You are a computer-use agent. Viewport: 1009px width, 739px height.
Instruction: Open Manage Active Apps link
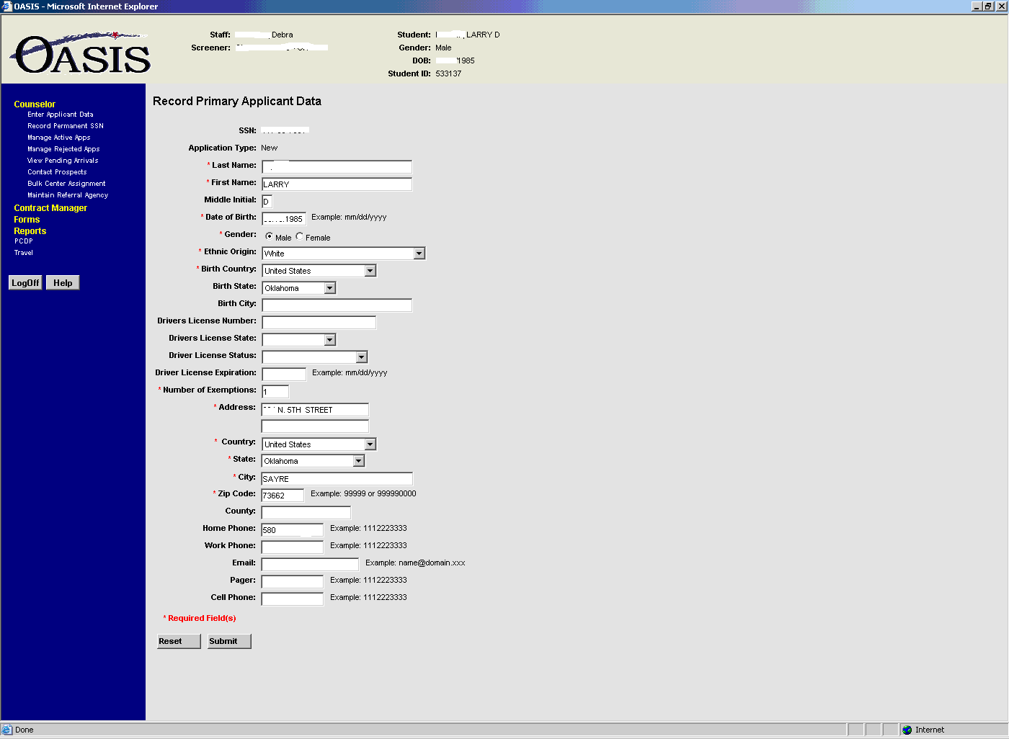tap(59, 138)
